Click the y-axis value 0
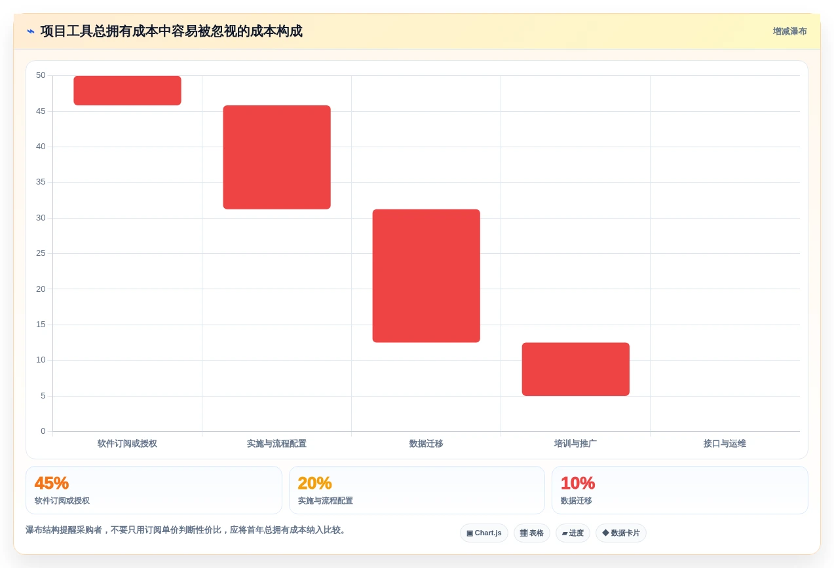 43,431
